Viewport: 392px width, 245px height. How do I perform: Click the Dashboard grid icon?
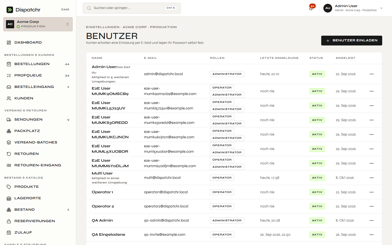(9, 42)
